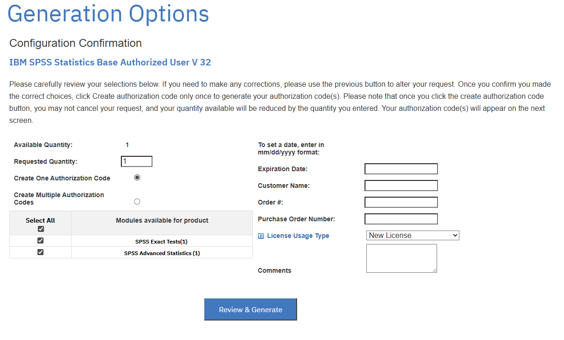Click the License Usage Type help icon
The height and width of the screenshot is (340, 564).
click(261, 236)
